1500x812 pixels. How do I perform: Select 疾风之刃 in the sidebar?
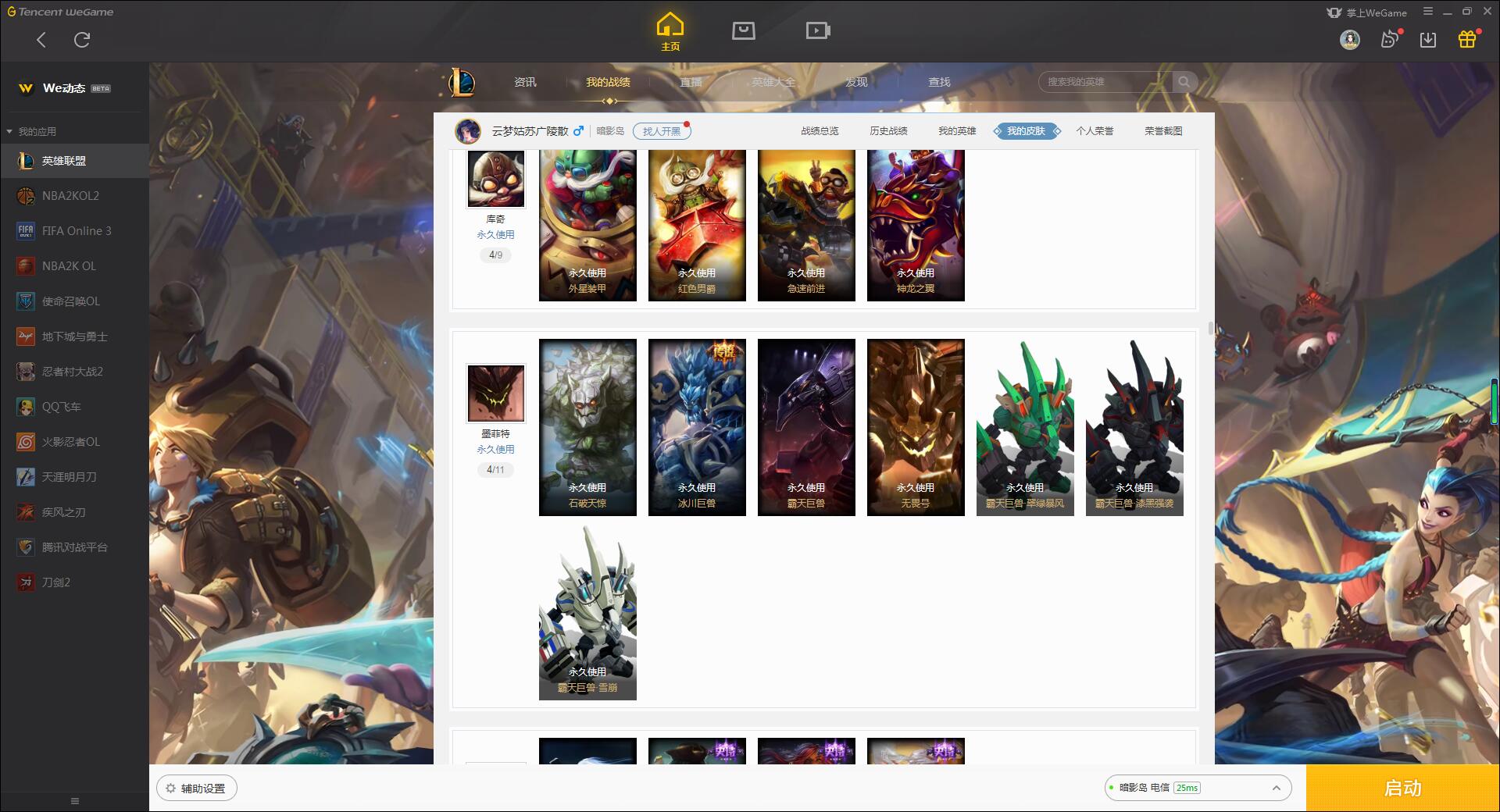pos(74,512)
